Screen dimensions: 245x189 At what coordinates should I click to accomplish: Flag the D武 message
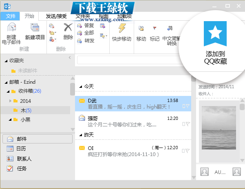[188, 106]
